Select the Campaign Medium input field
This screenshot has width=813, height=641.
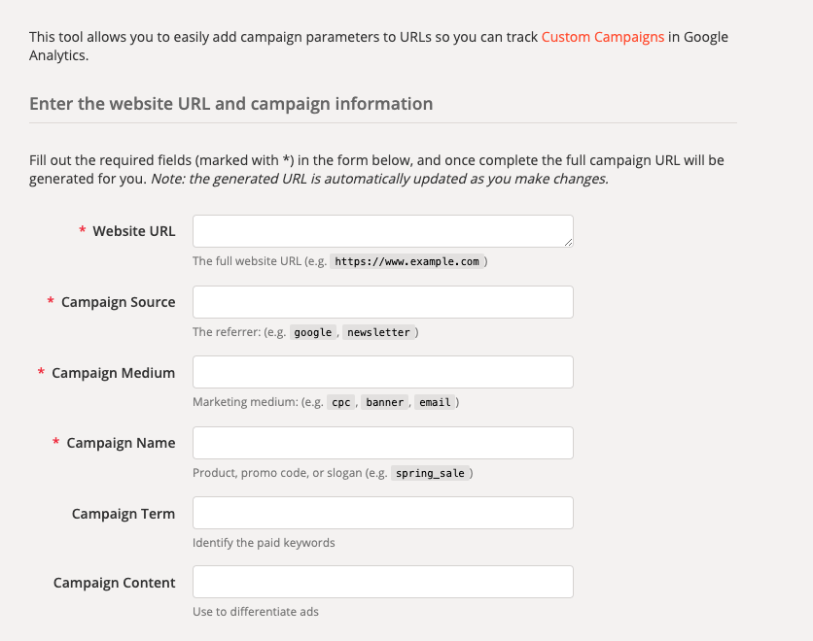click(382, 372)
